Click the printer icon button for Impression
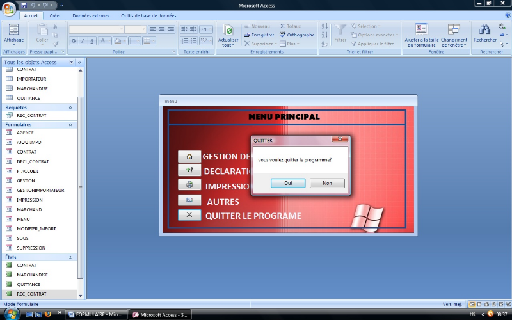The height and width of the screenshot is (320, 512). pos(189,186)
